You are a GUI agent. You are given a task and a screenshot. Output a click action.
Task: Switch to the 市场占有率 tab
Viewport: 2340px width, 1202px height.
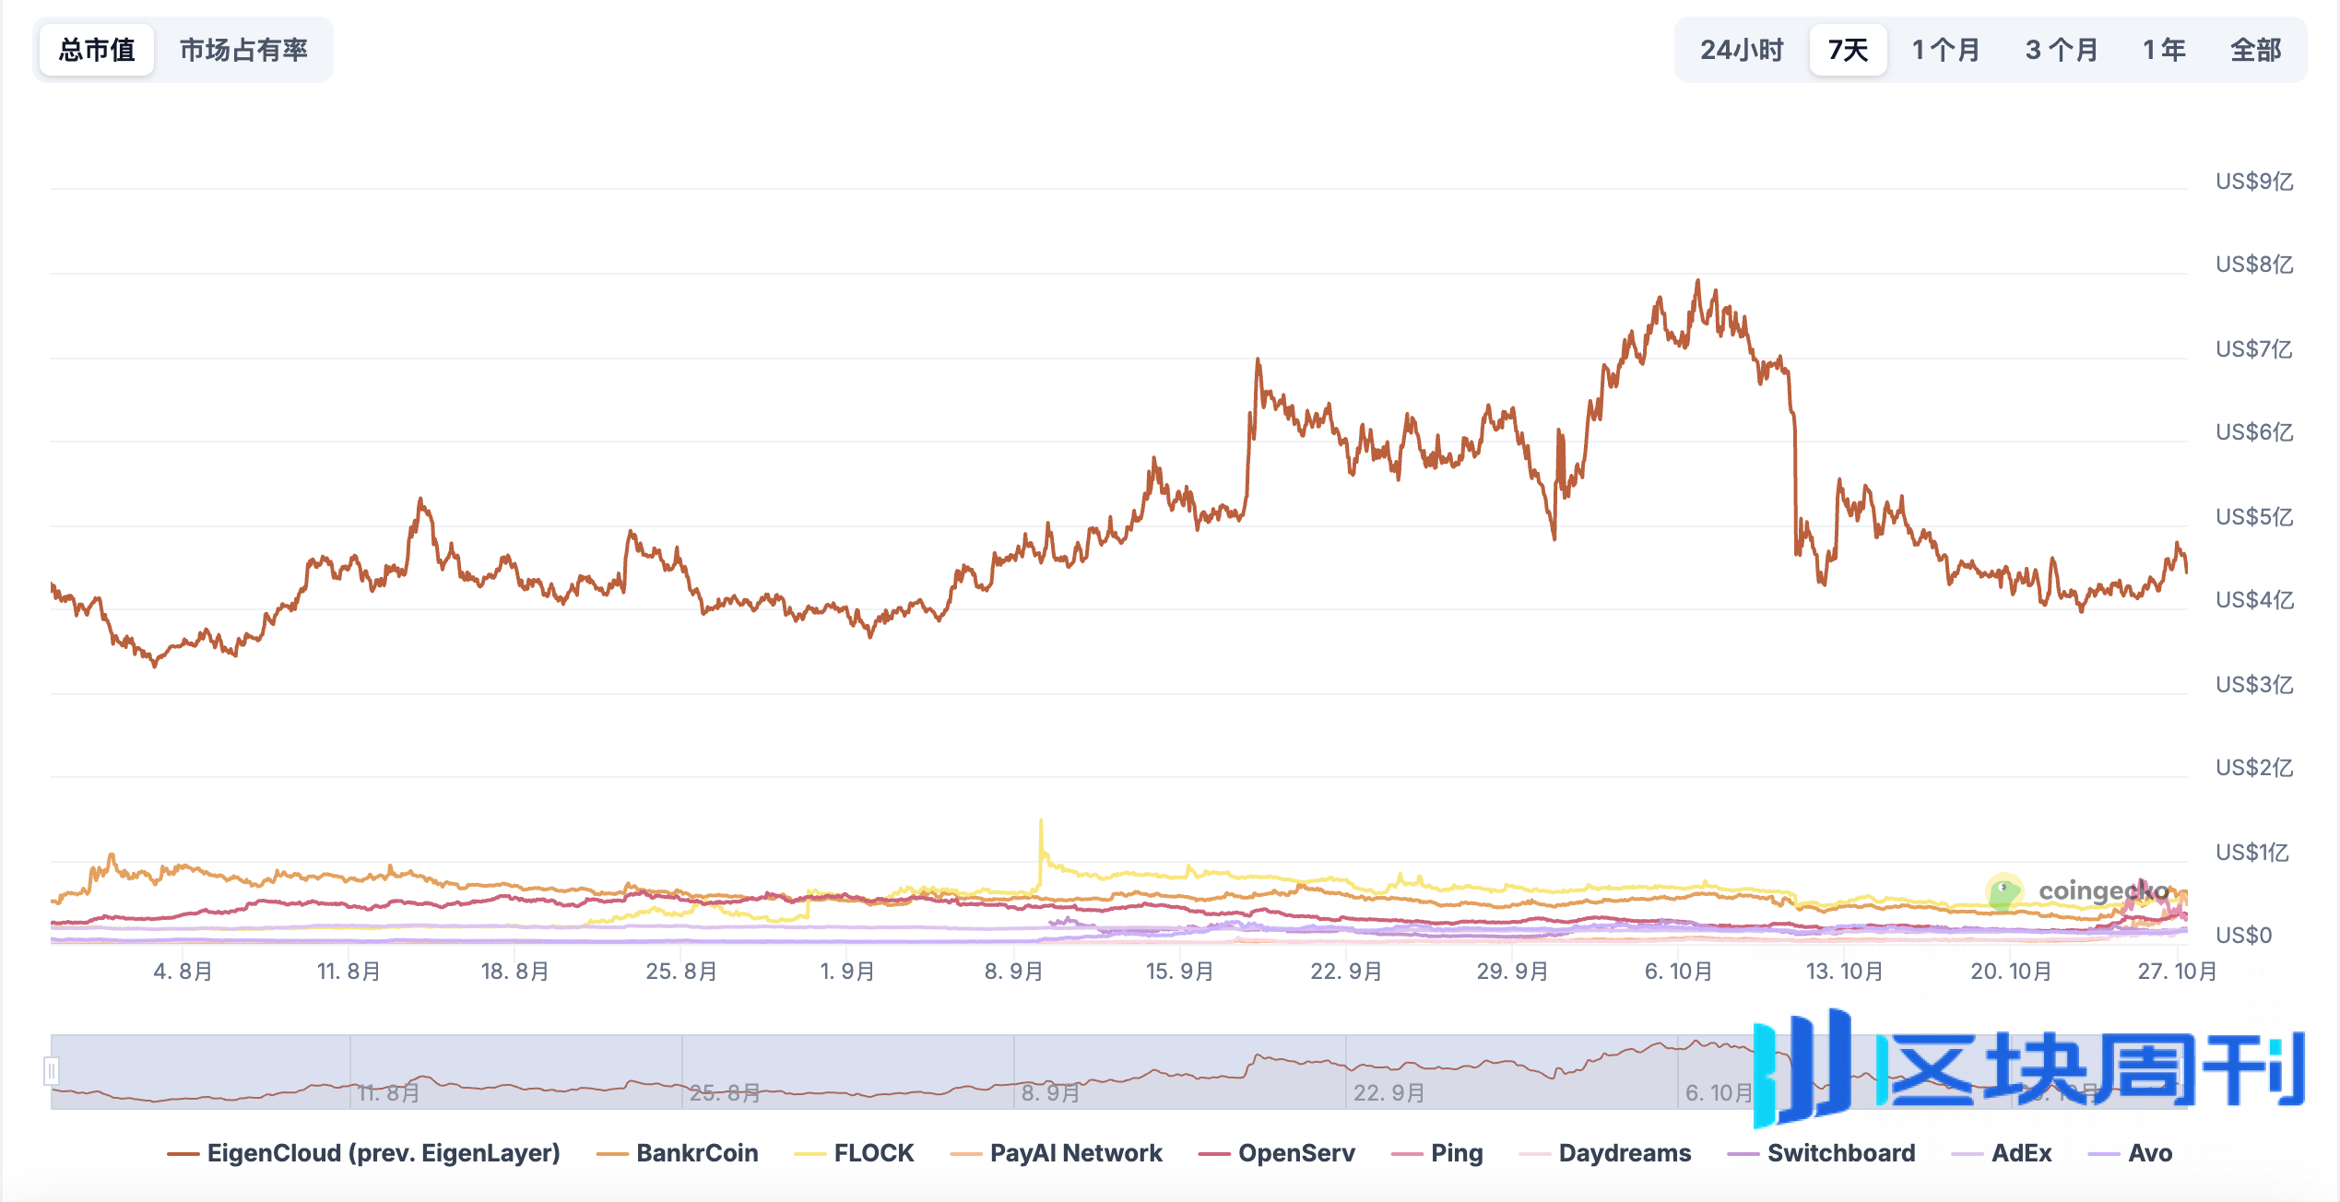(x=243, y=50)
